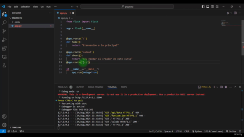Open the Selection menu

tap(26, 7)
